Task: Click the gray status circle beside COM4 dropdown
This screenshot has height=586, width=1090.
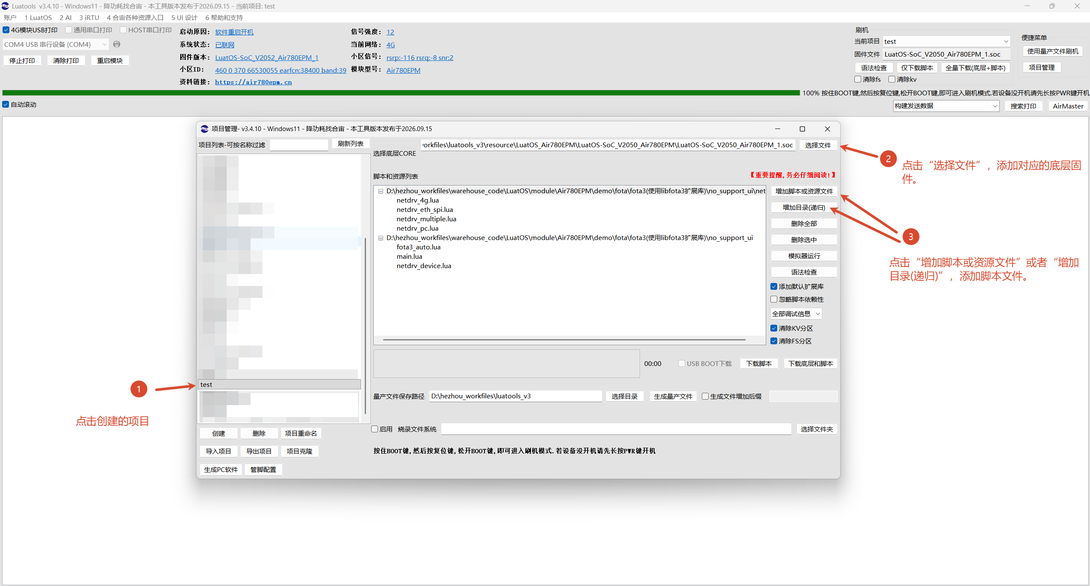Action: (x=117, y=44)
